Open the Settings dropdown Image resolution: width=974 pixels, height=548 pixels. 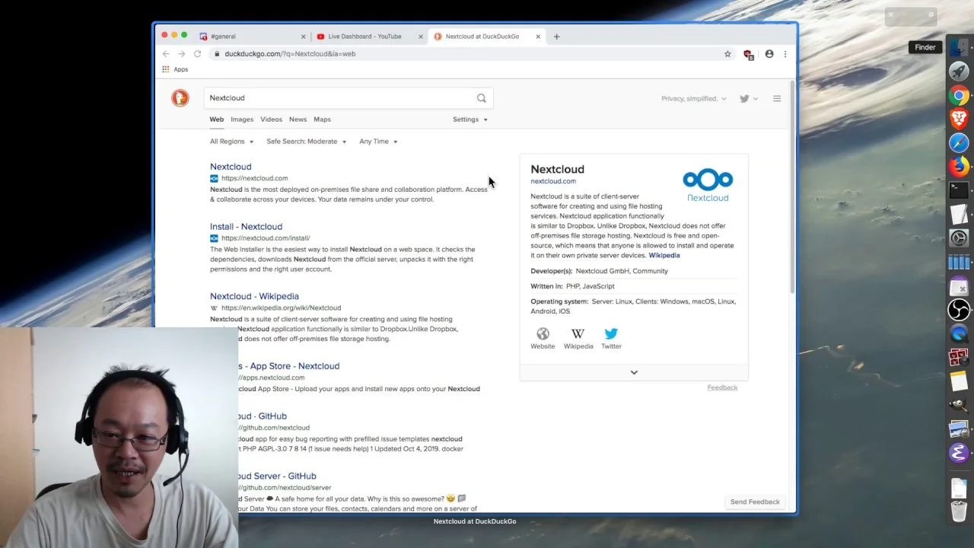pyautogui.click(x=469, y=119)
